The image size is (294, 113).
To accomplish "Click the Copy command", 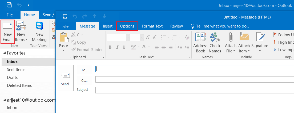I will tap(79, 42).
